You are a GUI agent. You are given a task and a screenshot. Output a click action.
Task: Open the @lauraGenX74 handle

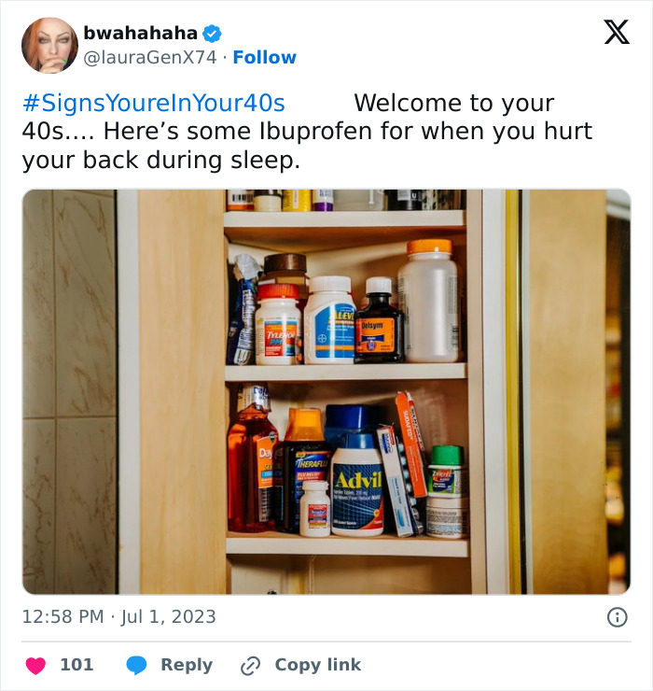(x=149, y=57)
